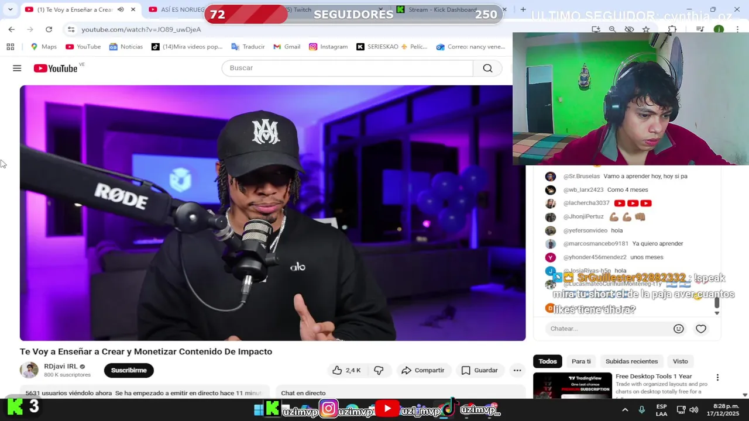Click the magnifier search button
This screenshot has height=421, width=749.
tap(487, 68)
